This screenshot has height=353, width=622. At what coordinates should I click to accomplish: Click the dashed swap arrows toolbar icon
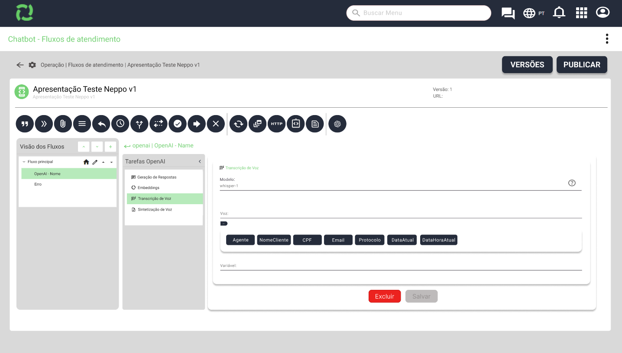(x=159, y=124)
